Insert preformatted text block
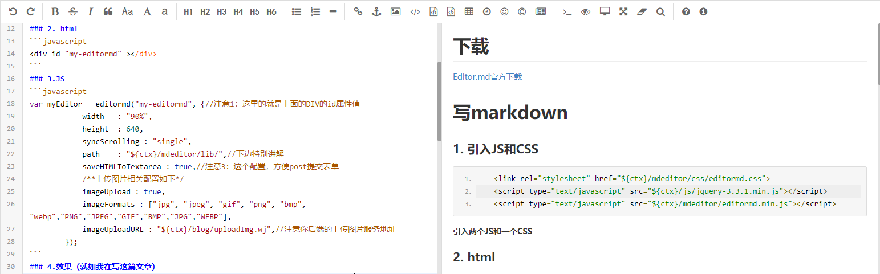 (x=433, y=11)
